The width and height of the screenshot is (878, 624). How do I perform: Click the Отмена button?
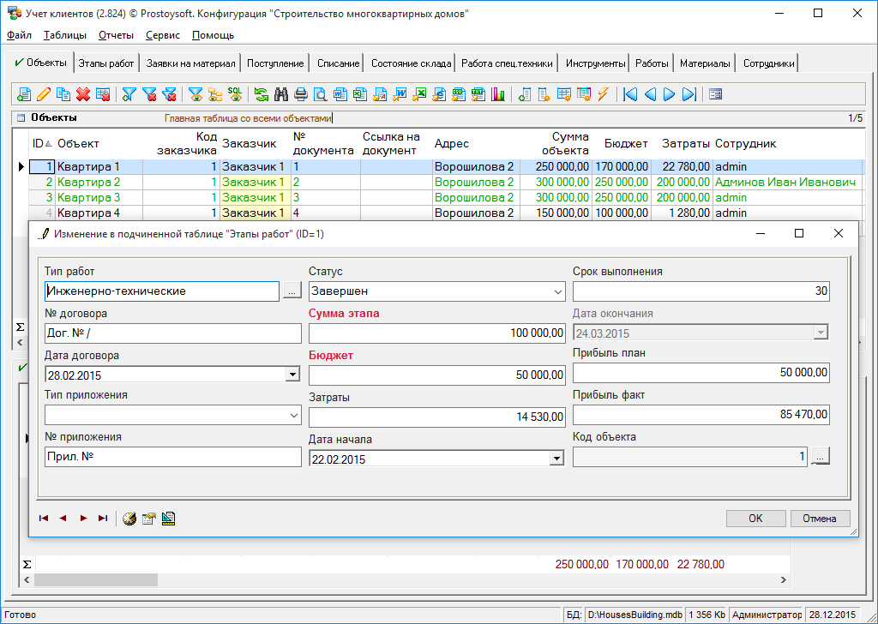point(820,519)
